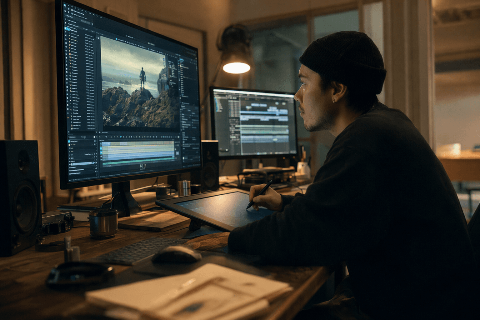The height and width of the screenshot is (320, 480).
Task: Click the blue app logo in the main monitor's top-left corner
Action: [x=65, y=5]
